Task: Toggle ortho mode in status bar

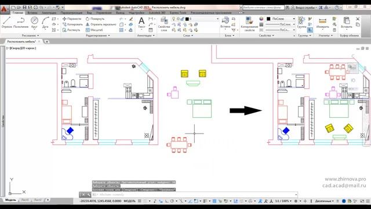Action: 167,201
